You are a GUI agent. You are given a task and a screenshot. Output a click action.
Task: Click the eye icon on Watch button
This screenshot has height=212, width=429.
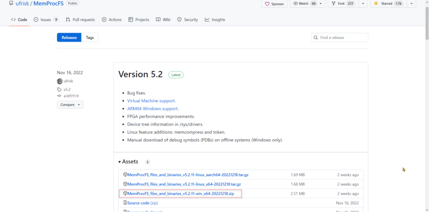click(x=296, y=4)
